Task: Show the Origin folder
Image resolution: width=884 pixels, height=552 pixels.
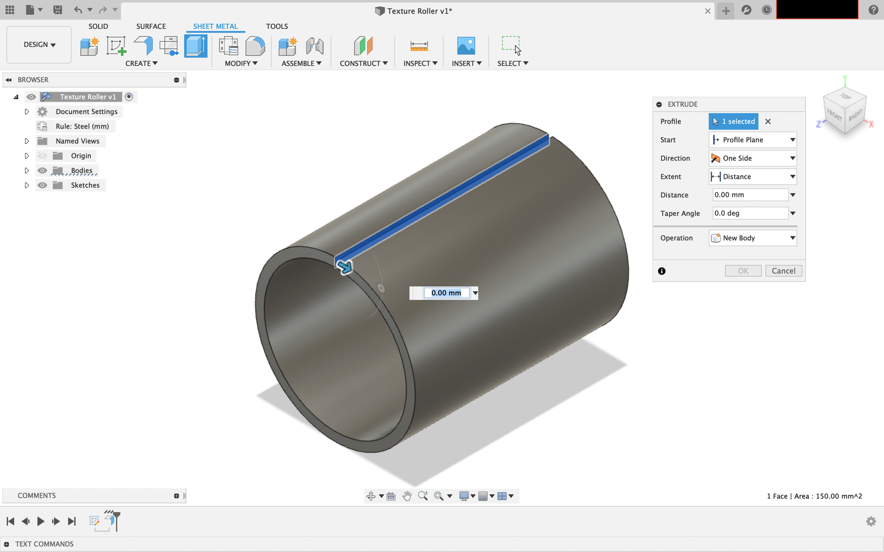Action: pyautogui.click(x=42, y=156)
